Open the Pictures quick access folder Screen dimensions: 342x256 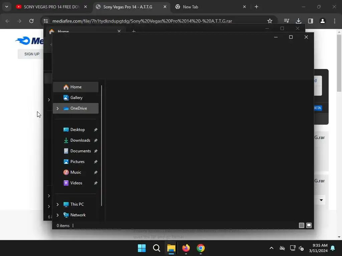[77, 162]
